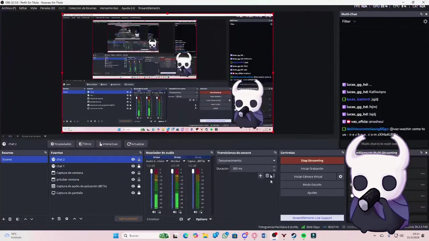Open Colección de Escenas menu
The image size is (429, 241).
coord(82,8)
